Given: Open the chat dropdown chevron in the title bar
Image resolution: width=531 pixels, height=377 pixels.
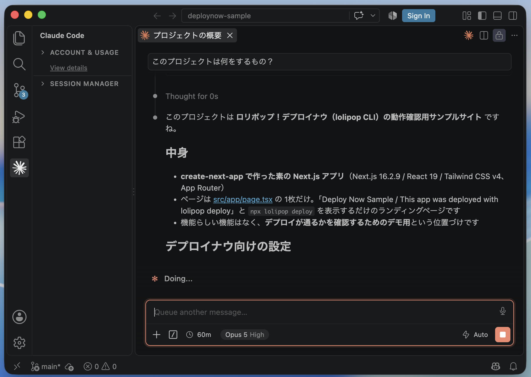Looking at the screenshot, I should (373, 16).
